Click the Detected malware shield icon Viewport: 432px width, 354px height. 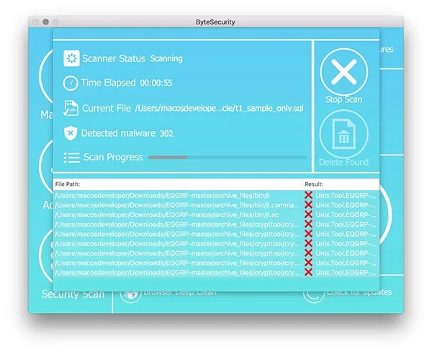point(71,133)
